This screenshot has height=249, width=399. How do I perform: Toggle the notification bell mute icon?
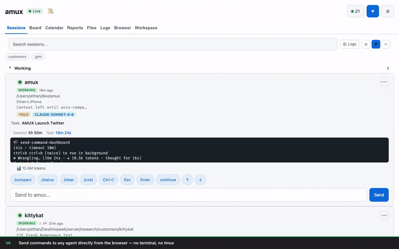tap(50, 11)
